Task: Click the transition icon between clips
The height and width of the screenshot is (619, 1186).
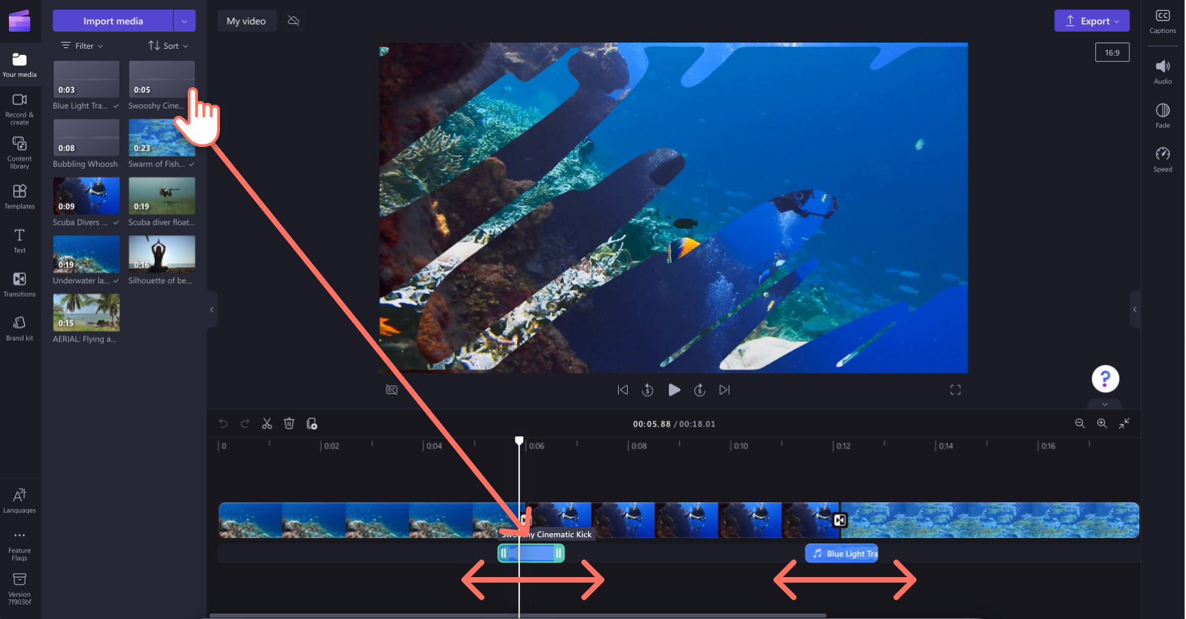Action: click(839, 520)
